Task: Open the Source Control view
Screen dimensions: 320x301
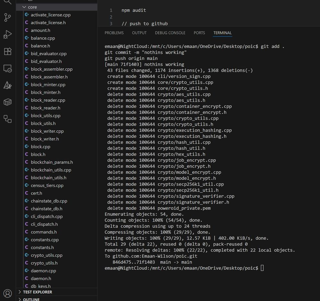Action: [x=8, y=17]
